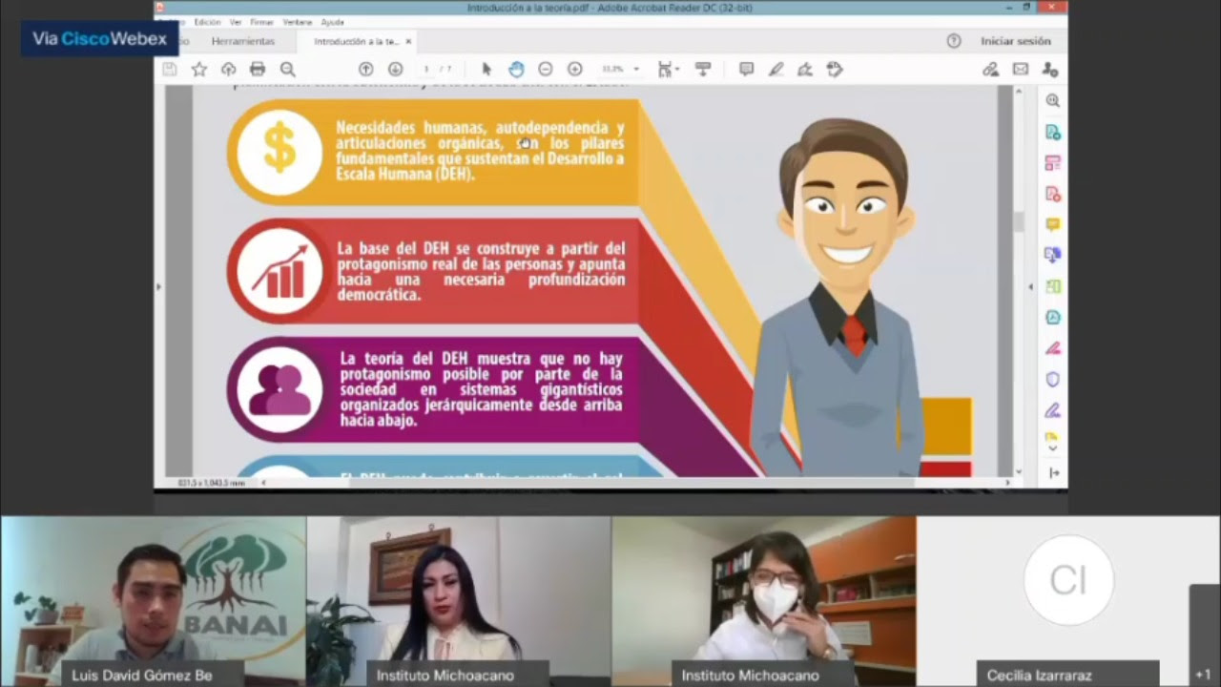
Task: Zoom in with the plus button
Action: (x=575, y=69)
